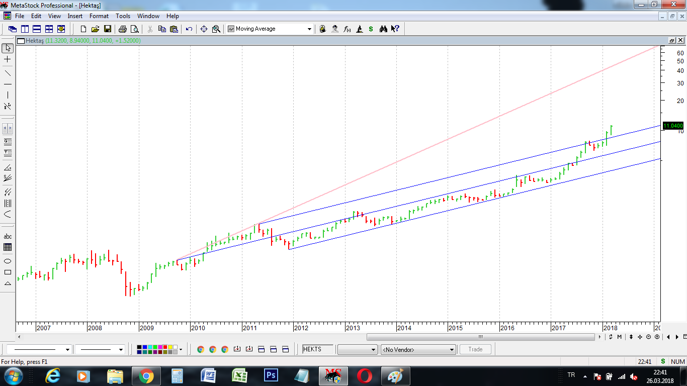The height and width of the screenshot is (386, 687).
Task: Click the M periodicity button
Action: pos(619,337)
